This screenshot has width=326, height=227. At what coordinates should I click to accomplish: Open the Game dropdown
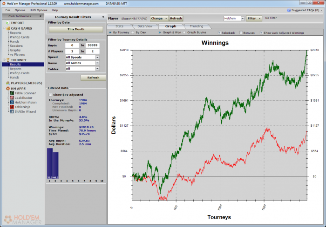coord(97,63)
